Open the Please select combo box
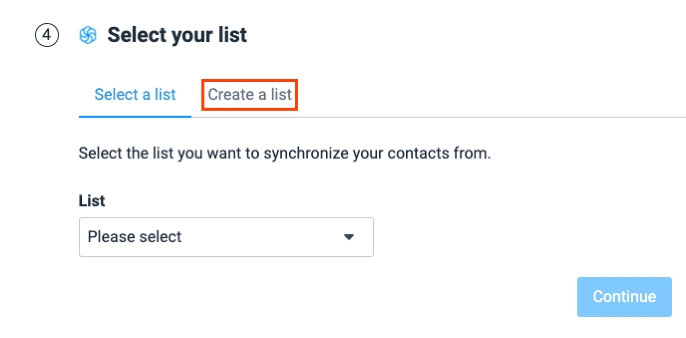Image resolution: width=686 pixels, height=338 pixels. [x=226, y=237]
